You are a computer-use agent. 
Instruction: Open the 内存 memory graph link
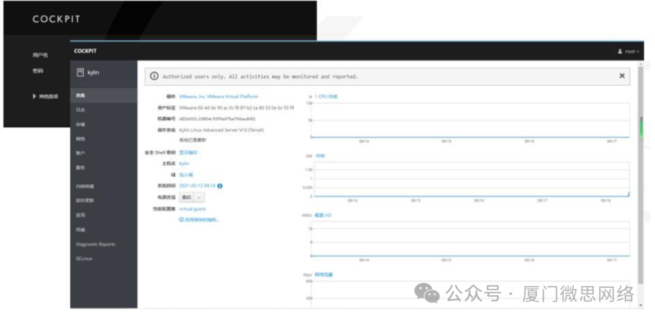pyautogui.click(x=320, y=156)
